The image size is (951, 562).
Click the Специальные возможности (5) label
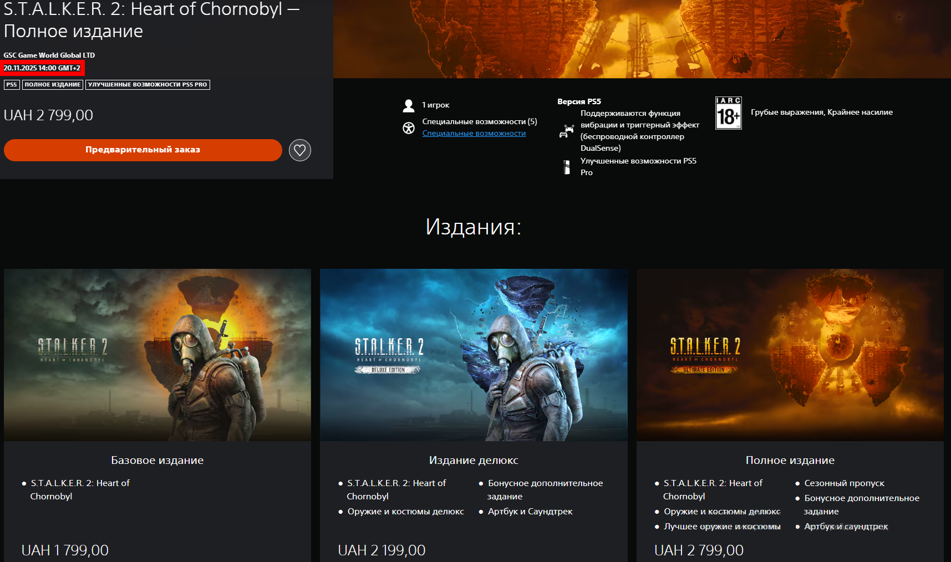click(480, 122)
